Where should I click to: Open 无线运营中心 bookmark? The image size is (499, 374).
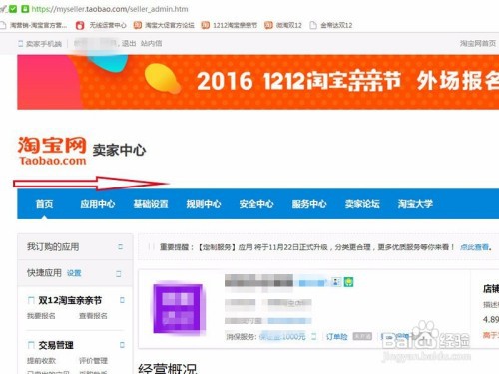(x=101, y=25)
